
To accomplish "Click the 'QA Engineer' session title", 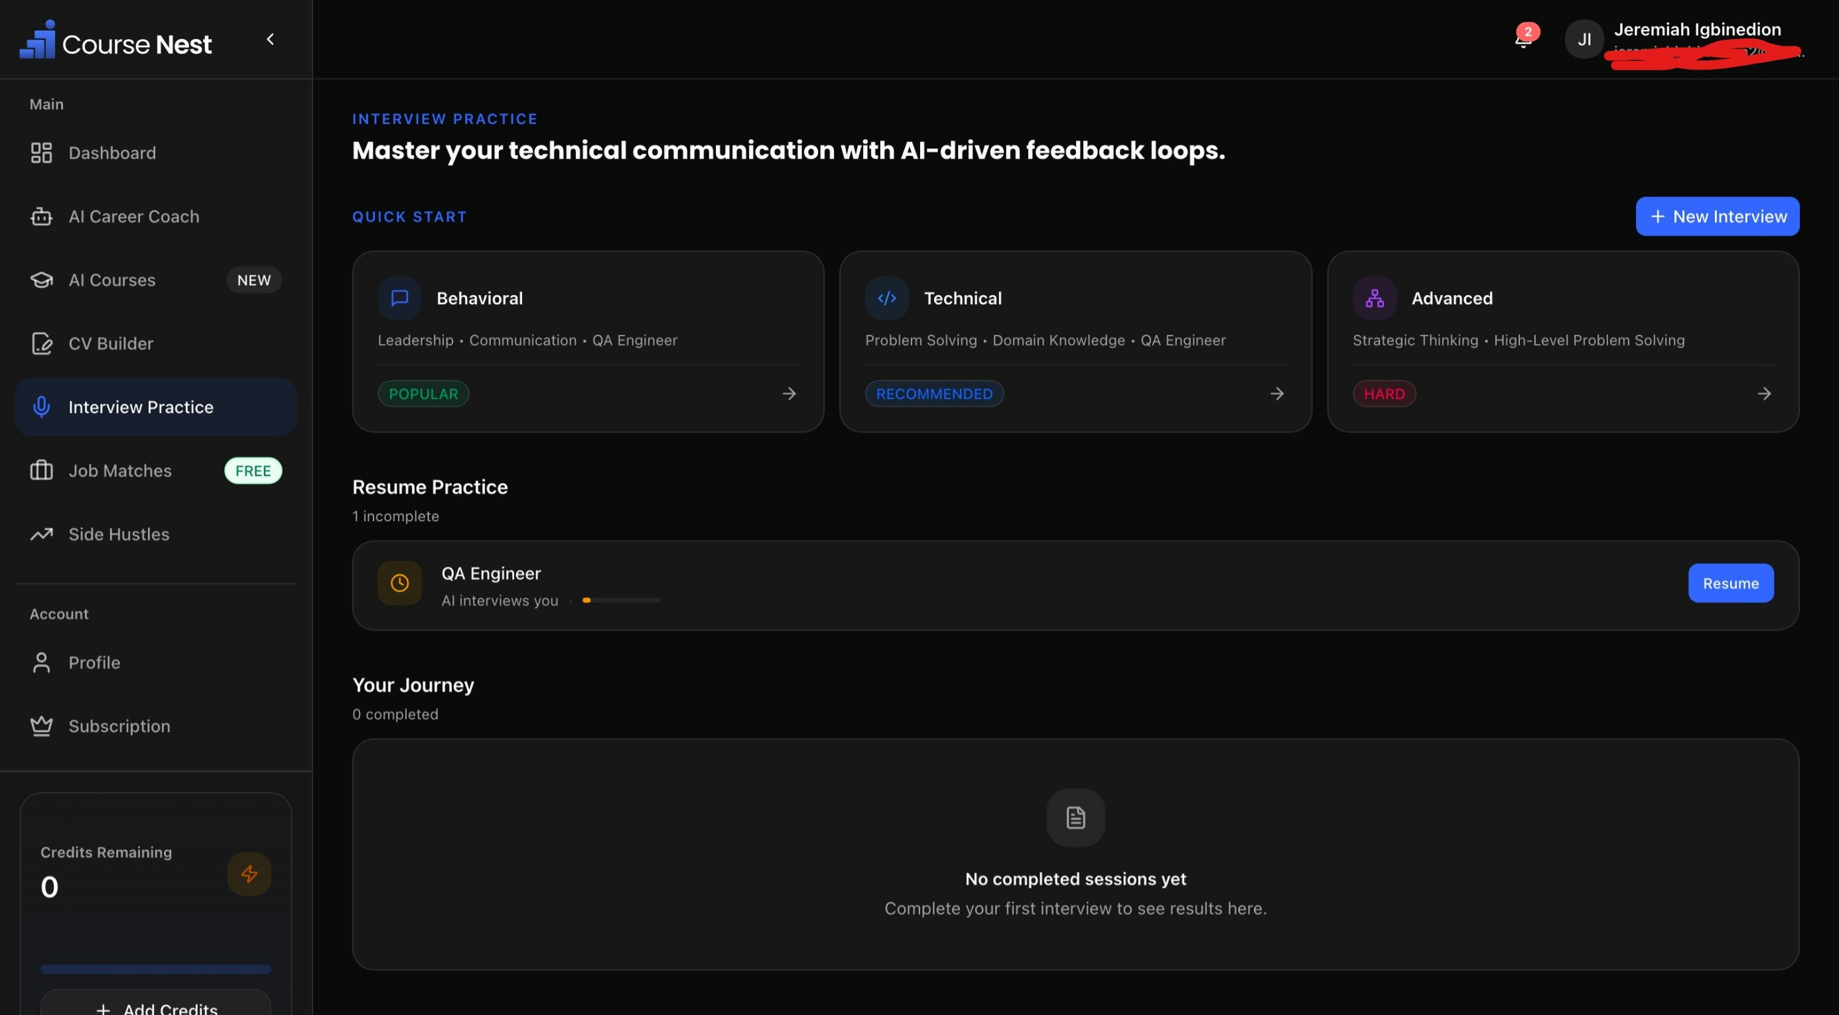I will tap(491, 573).
